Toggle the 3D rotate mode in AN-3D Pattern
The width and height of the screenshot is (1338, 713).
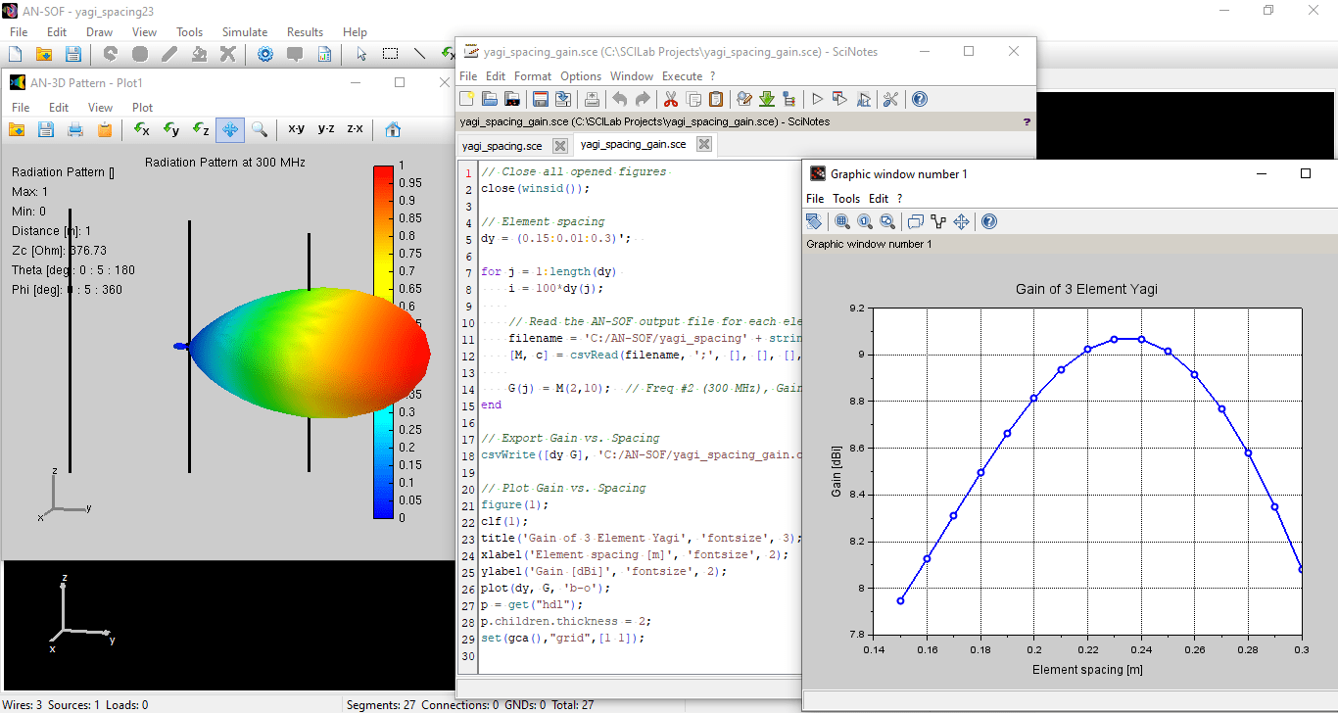coord(230,128)
